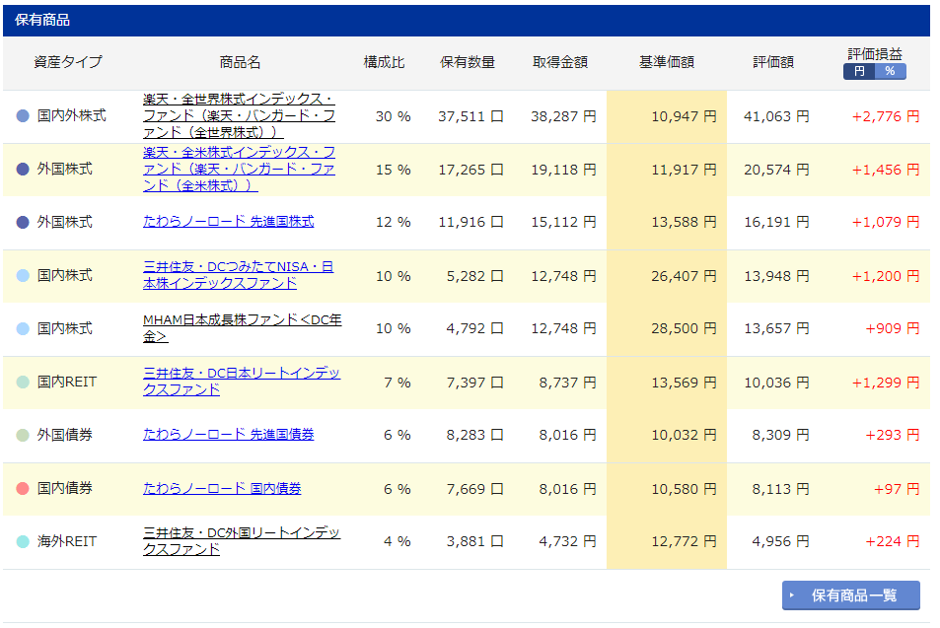Click the 外国債券 green color dot
This screenshot has width=940, height=628.
pos(23,435)
